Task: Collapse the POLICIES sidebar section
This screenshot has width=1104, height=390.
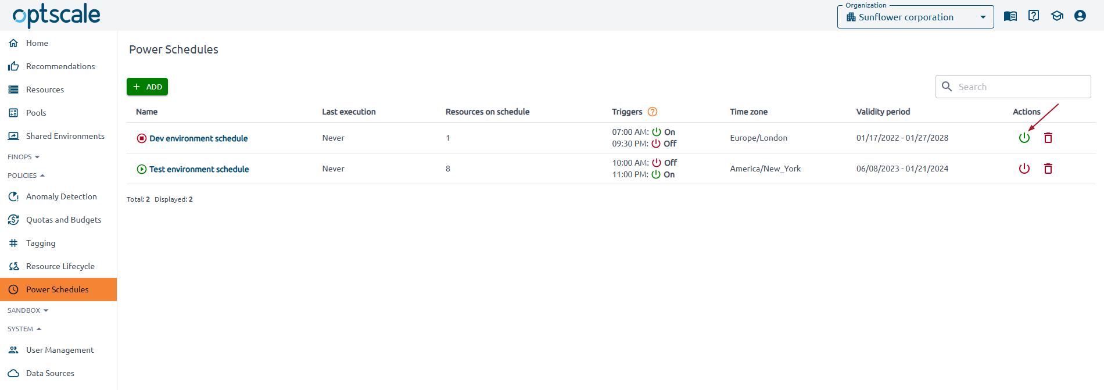Action: point(26,176)
